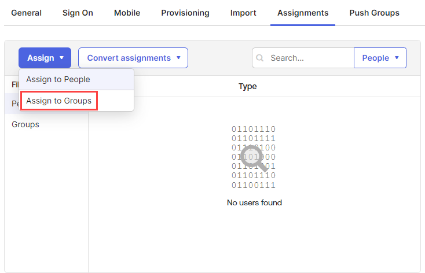Open the Provisioning tab
Image resolution: width=425 pixels, height=273 pixels.
pos(185,13)
